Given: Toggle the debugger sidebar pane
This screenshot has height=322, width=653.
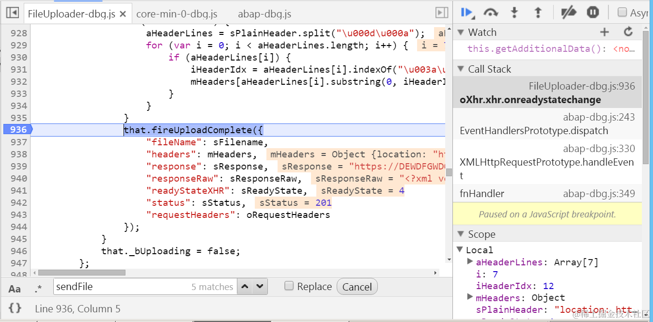Looking at the screenshot, I should tap(441, 13).
